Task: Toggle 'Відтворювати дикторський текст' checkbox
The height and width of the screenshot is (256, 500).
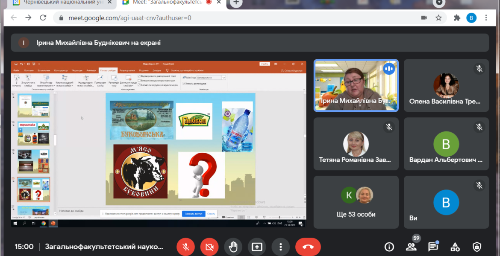Action: [139, 76]
